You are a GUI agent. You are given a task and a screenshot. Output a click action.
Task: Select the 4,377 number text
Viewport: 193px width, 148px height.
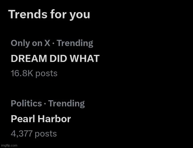pyautogui.click(x=22, y=134)
